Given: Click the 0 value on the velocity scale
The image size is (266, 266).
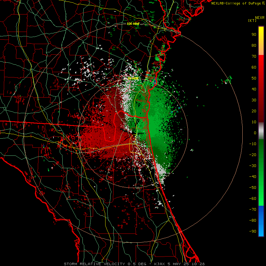Looking at the screenshot, I should [x=255, y=133].
